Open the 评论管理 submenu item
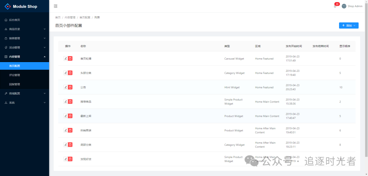 pyautogui.click(x=25, y=75)
